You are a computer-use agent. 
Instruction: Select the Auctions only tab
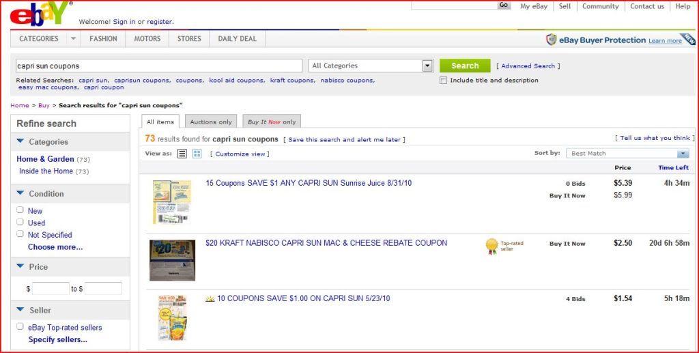click(x=211, y=122)
